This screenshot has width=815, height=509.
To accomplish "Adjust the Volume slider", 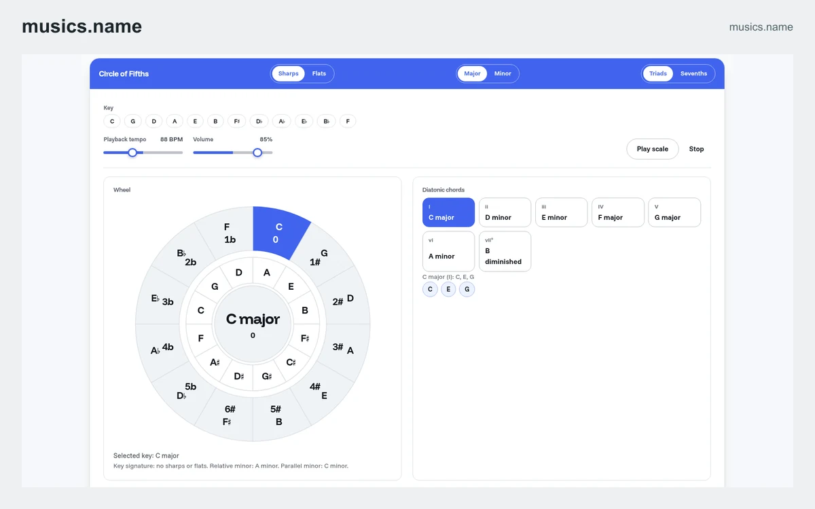I will [x=233, y=153].
